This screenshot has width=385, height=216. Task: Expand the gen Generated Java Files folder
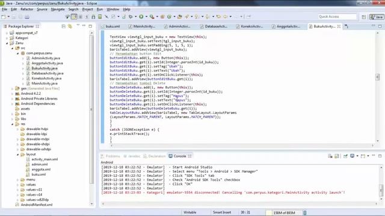coord(12,89)
